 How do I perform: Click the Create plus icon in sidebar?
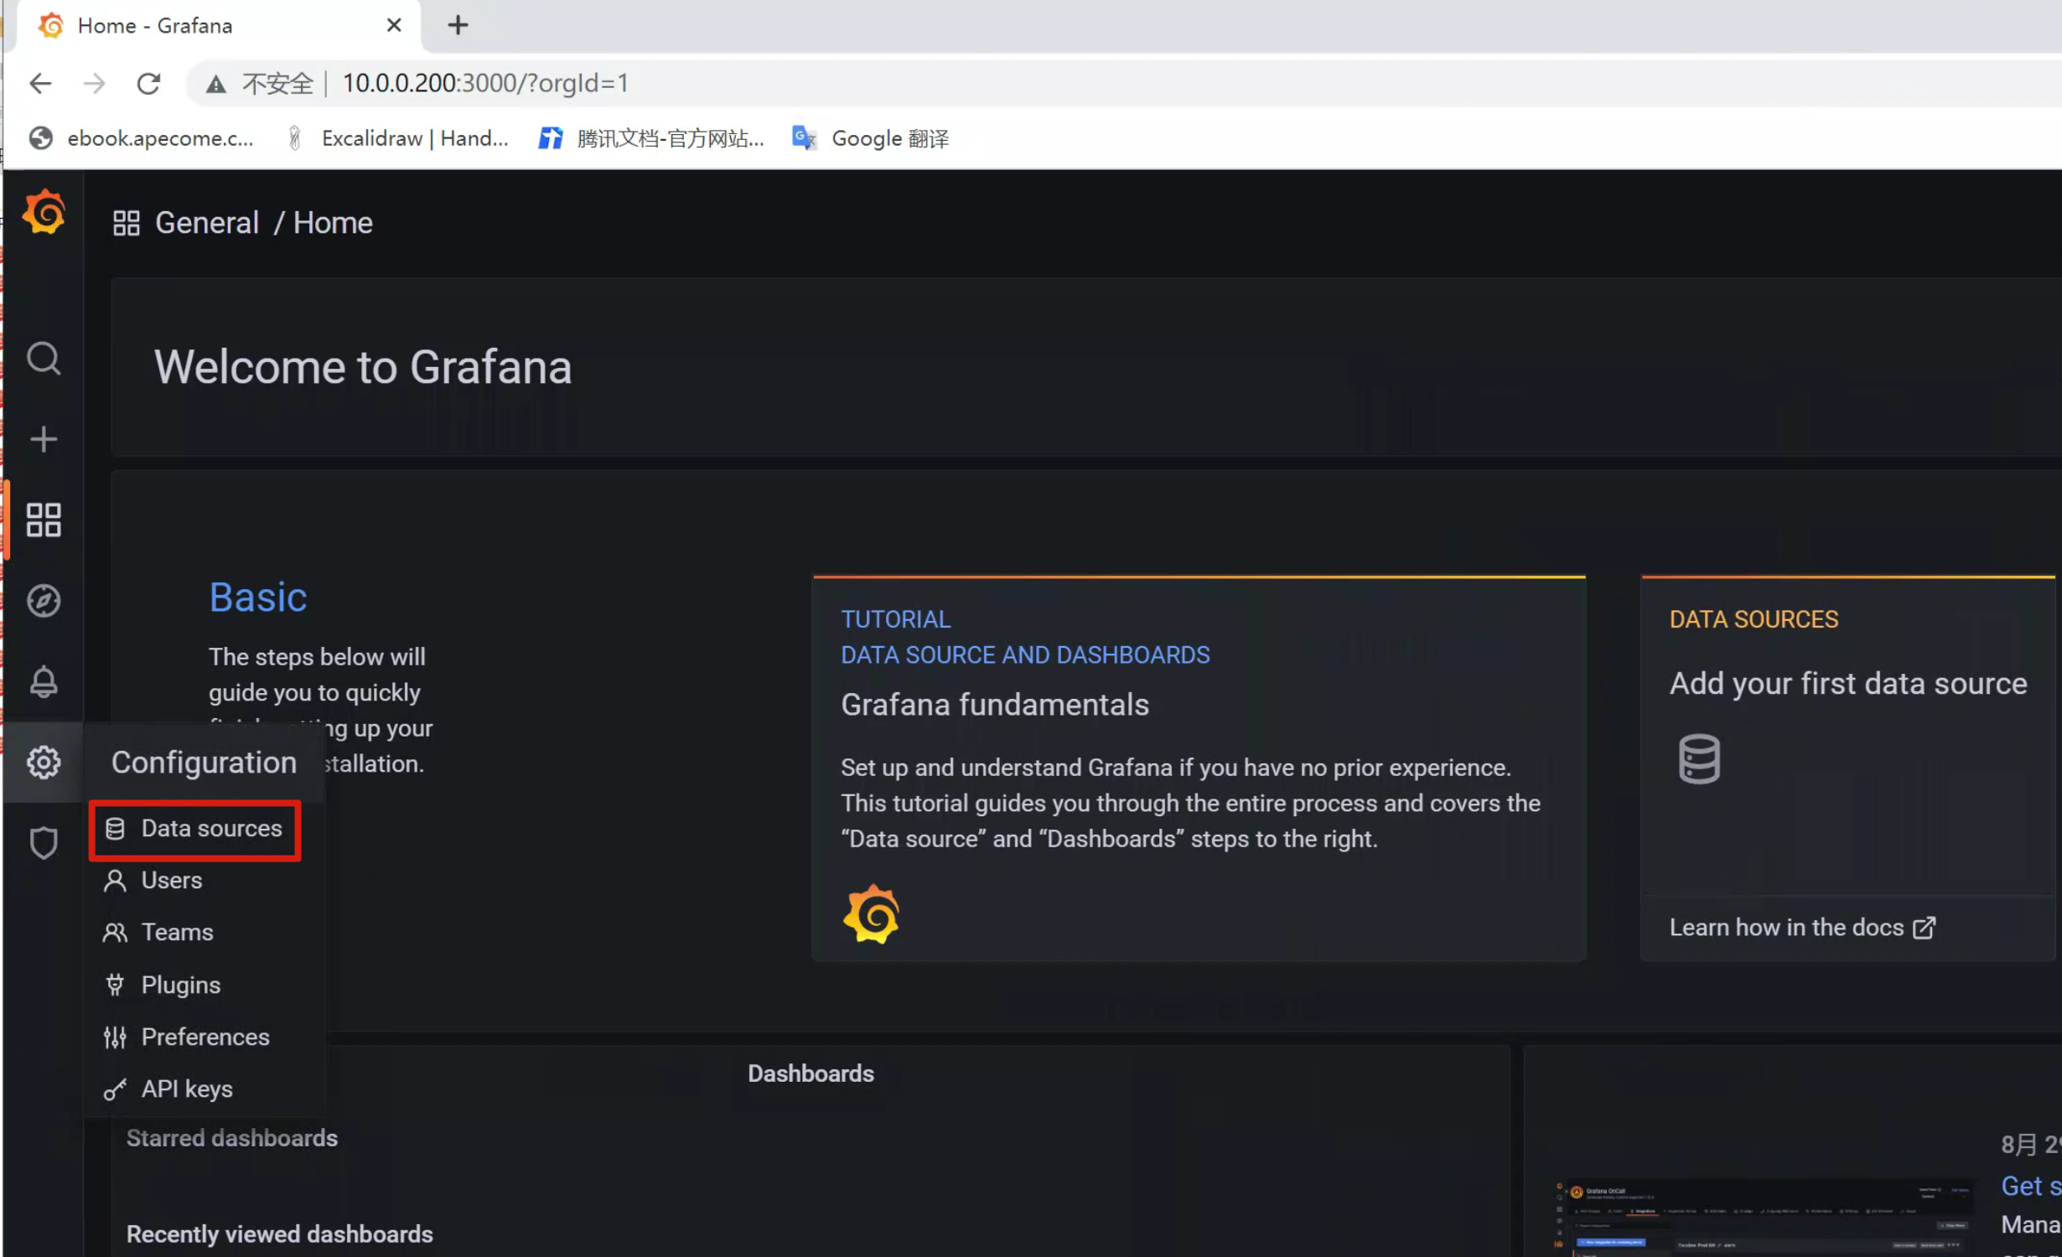point(44,439)
